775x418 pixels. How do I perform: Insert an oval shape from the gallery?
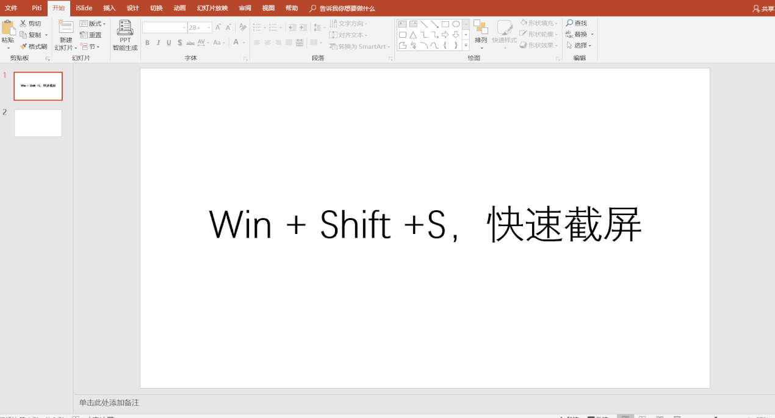(455, 23)
